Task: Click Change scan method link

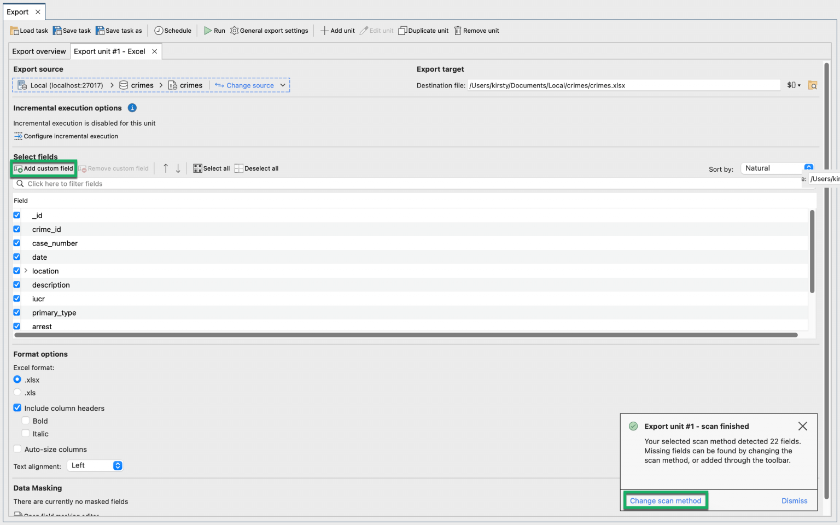Action: (665, 500)
